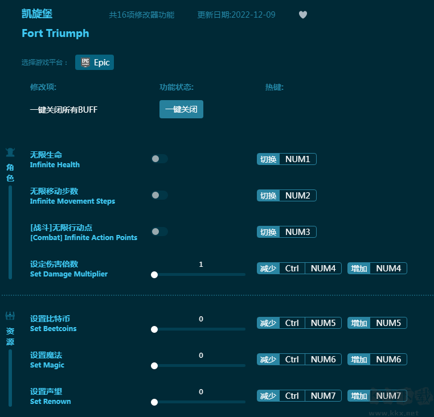
Task: Click 减少 Ctrl NUM7 renown hotkey
Action: click(x=299, y=396)
